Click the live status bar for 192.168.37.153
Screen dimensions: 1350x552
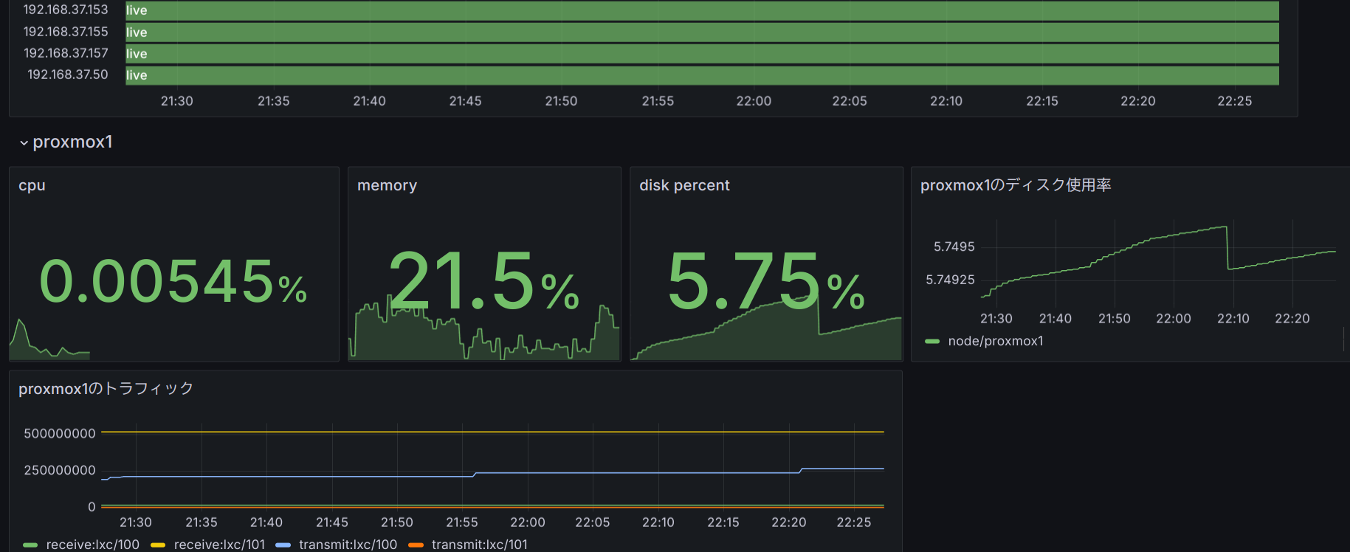[702, 10]
